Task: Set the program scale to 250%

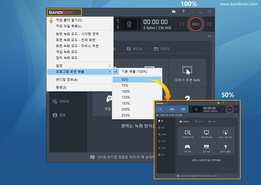Action: 133,115
